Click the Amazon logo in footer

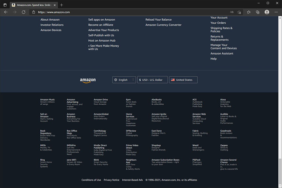point(88,80)
